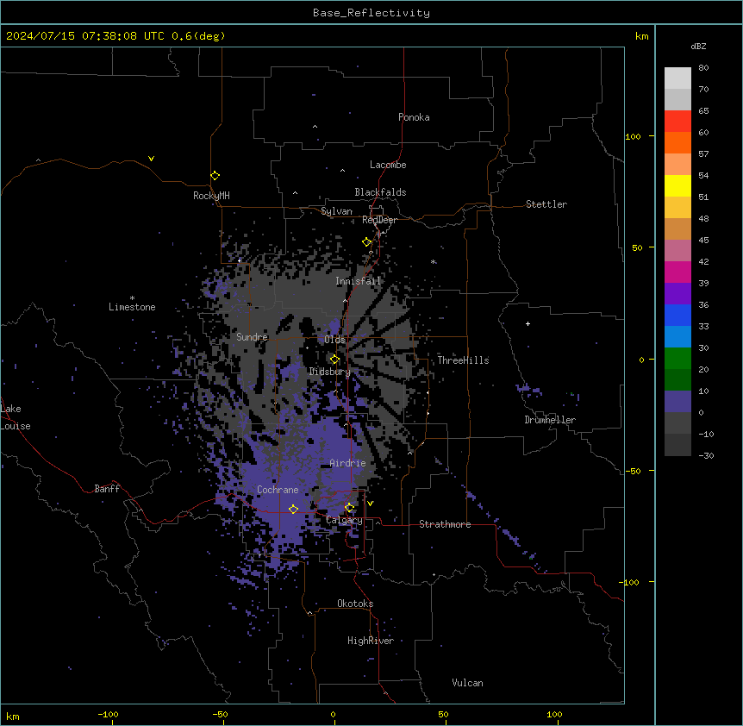Pick the purple 36-39 dBZ legend swatch
The width and height of the screenshot is (743, 726).
[677, 294]
